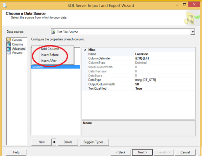Choose Insert Before from the menu
This screenshot has width=202, height=156.
click(x=50, y=55)
